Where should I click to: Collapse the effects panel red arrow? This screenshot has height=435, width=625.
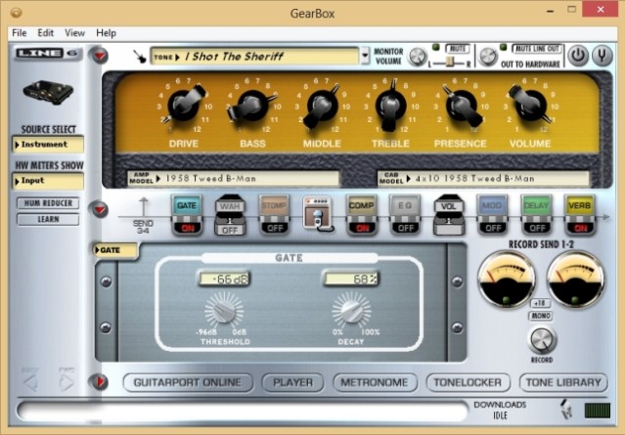[100, 209]
